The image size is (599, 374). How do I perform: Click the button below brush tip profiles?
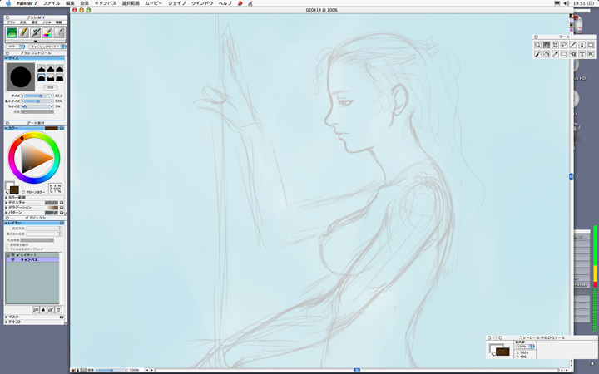point(50,86)
